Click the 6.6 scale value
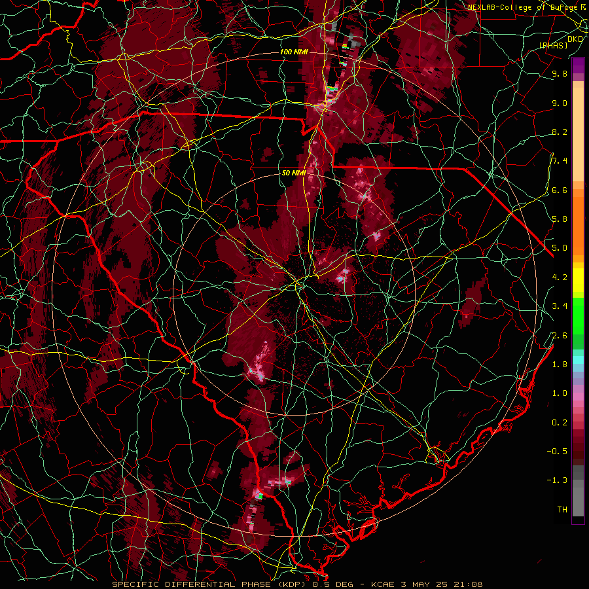Screen dimensions: 589x589 coord(560,190)
